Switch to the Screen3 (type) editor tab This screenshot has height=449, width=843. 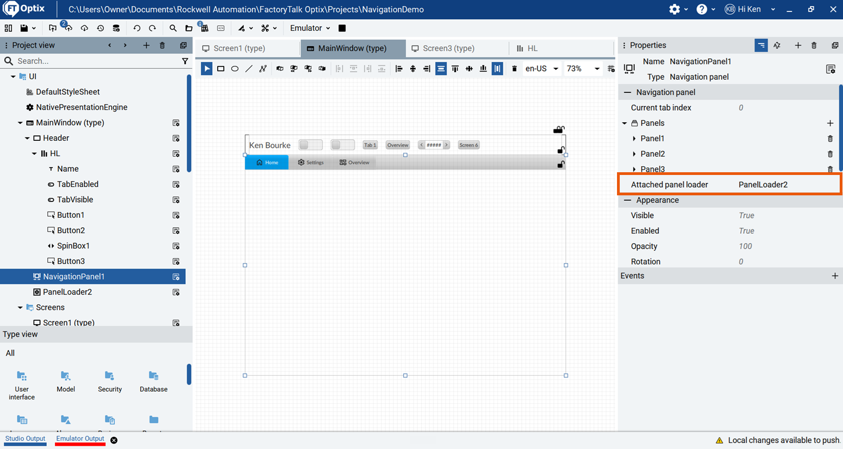pyautogui.click(x=457, y=48)
